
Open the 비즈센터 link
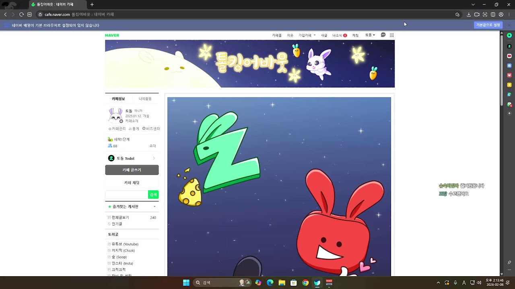coord(151,129)
